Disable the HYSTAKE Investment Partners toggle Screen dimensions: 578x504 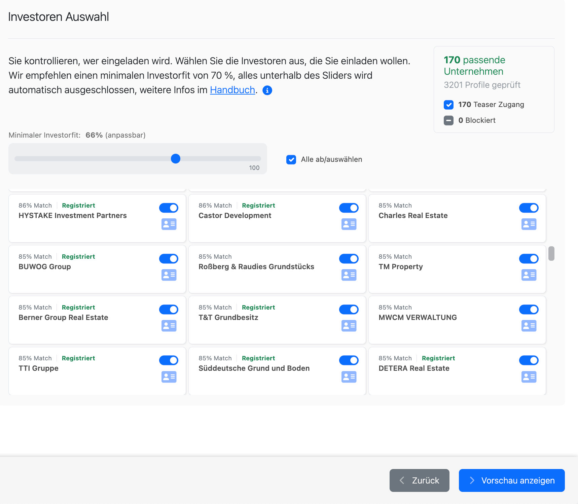pyautogui.click(x=169, y=208)
